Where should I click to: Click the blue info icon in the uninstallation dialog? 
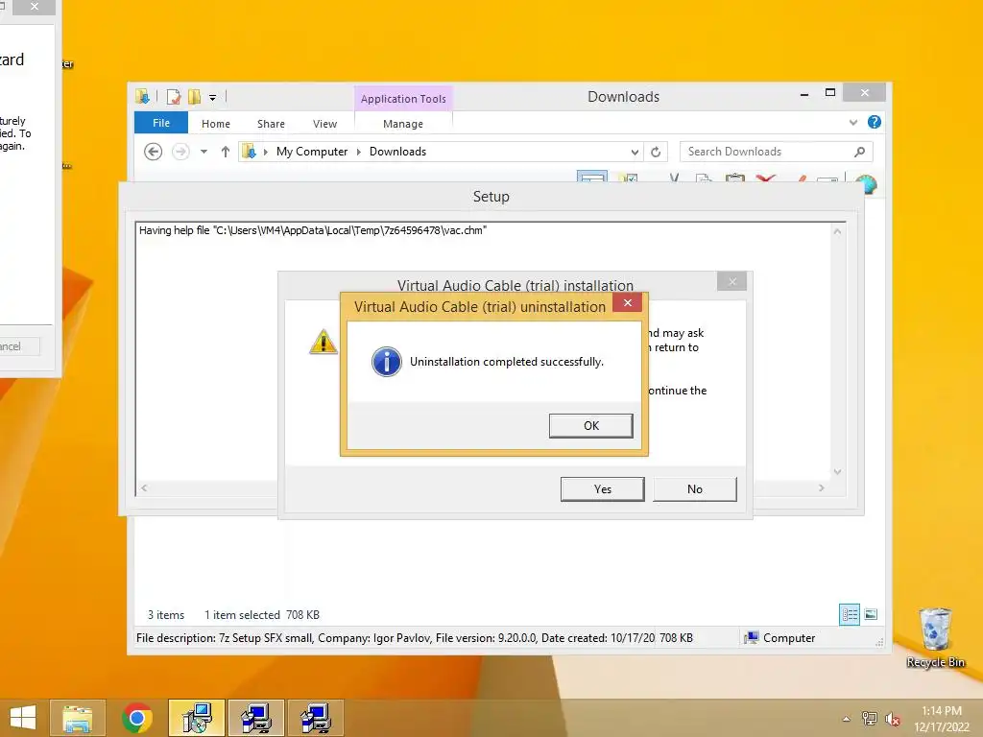(x=387, y=362)
